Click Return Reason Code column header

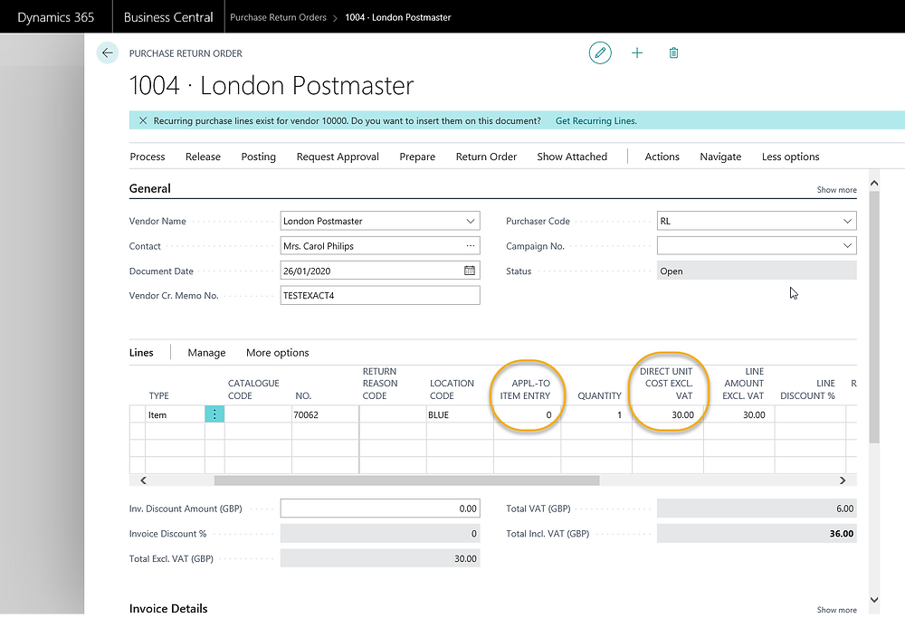click(x=380, y=383)
